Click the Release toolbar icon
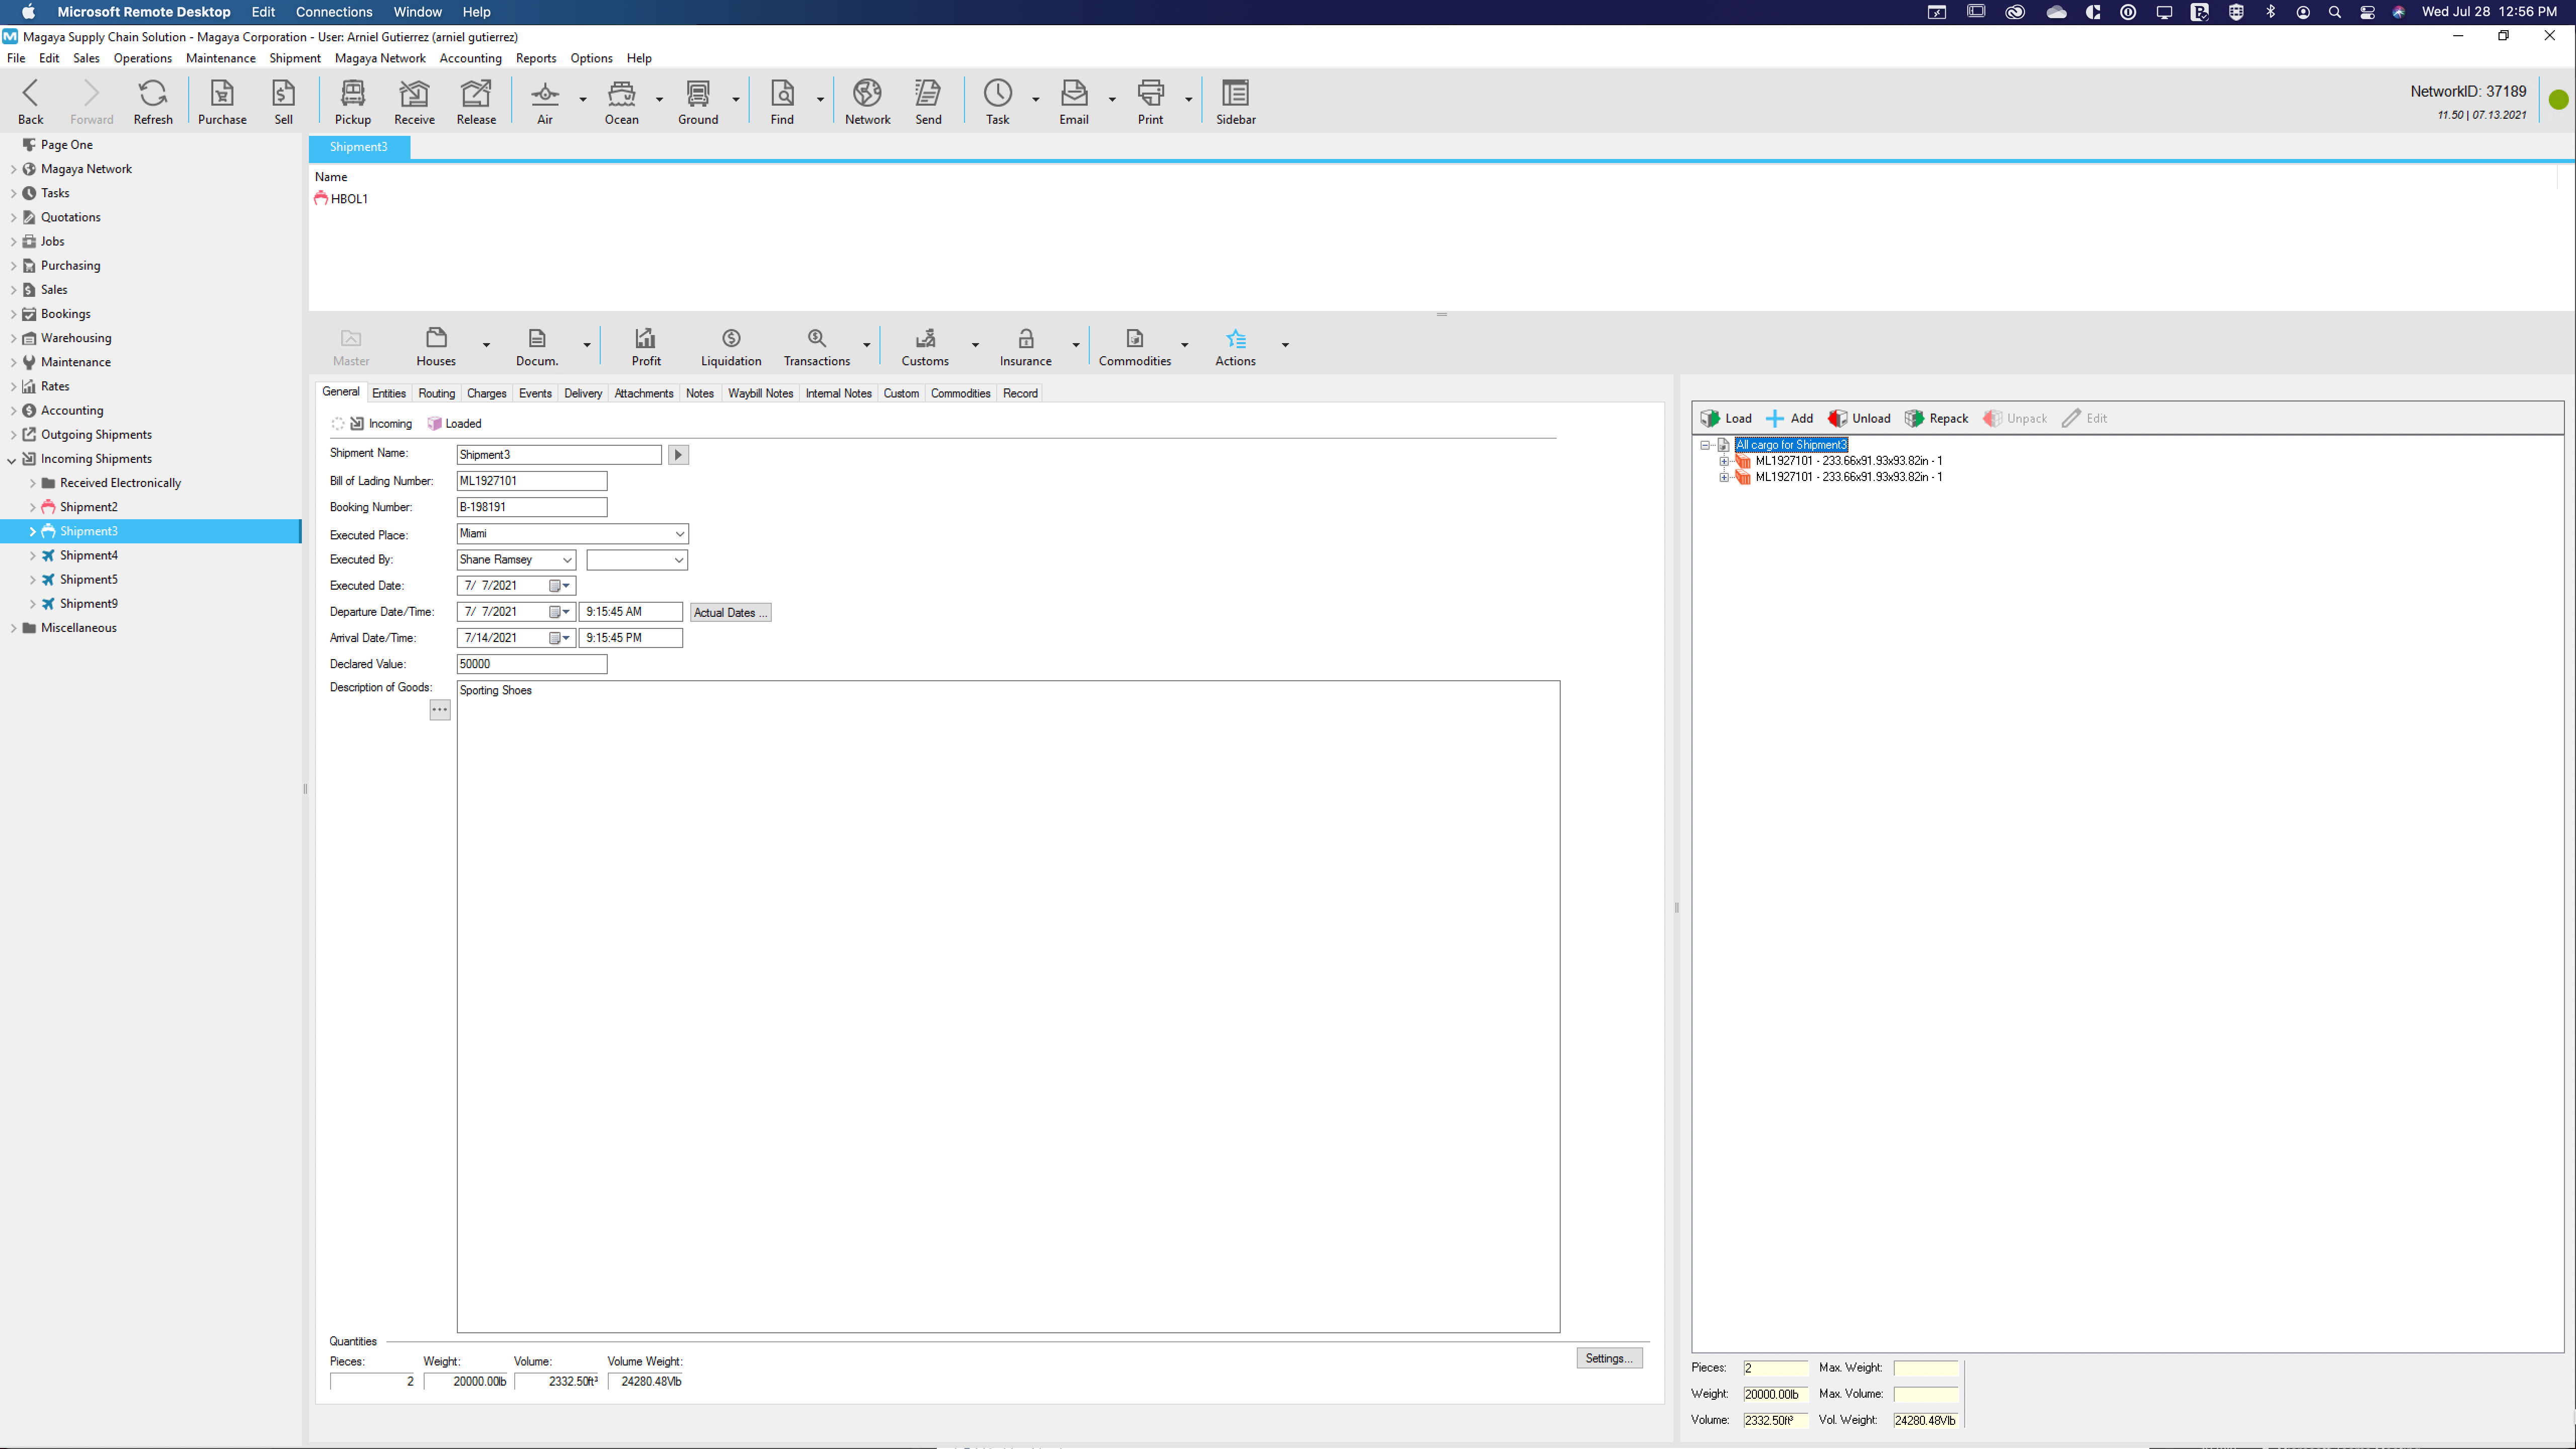 pos(476,101)
